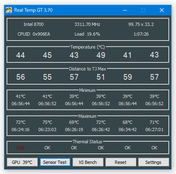Screen dimensions: 176x174
Task: Click the maximum time 06:23:03
Action: pos(47,129)
